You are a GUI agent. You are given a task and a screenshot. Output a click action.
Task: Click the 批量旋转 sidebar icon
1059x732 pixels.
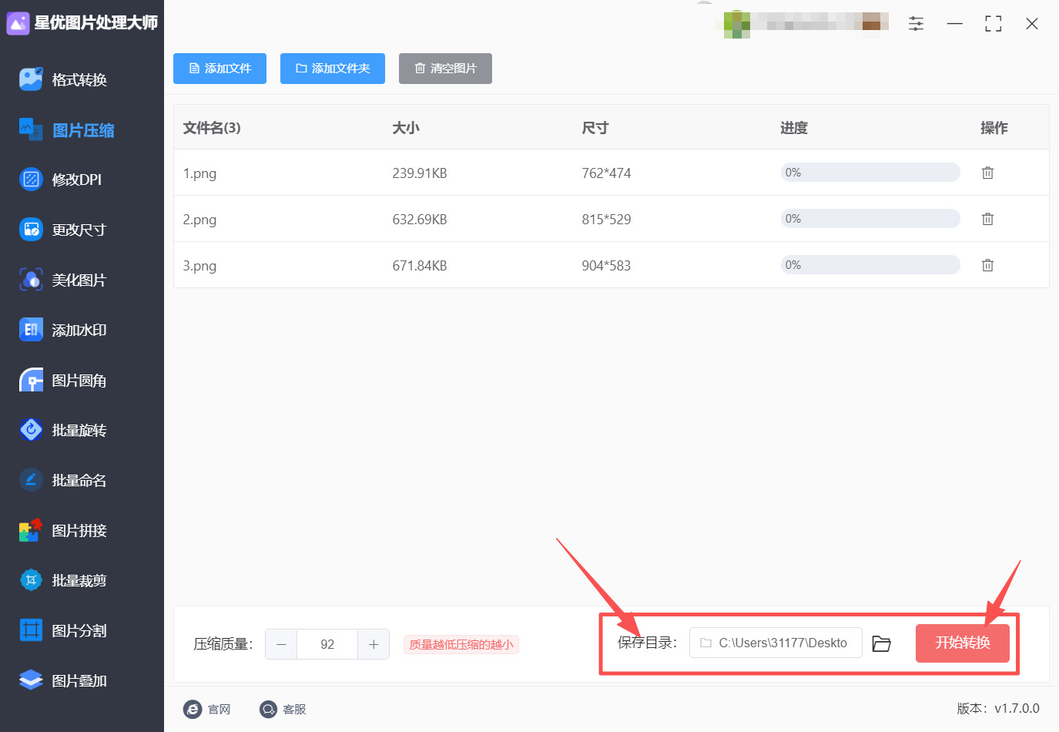pyautogui.click(x=31, y=430)
